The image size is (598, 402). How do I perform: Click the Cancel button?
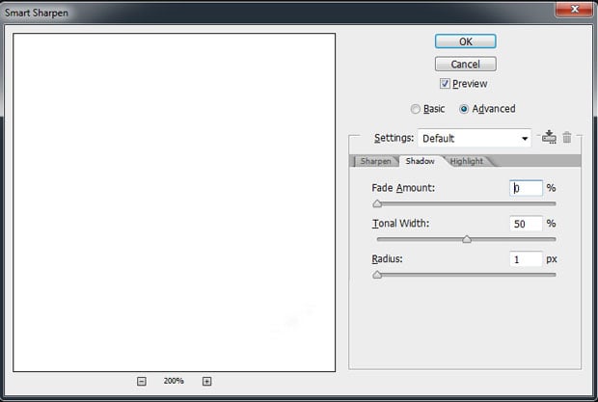465,64
